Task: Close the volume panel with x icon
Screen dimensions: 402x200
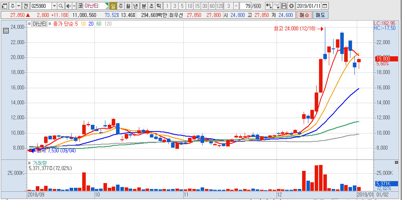Action: click(x=396, y=162)
